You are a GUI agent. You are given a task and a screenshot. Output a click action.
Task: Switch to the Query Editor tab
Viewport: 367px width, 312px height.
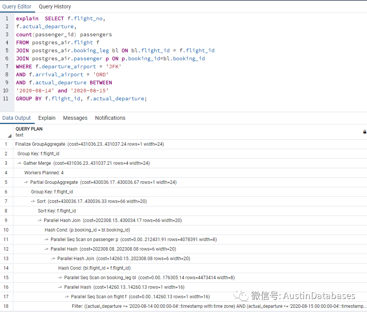(17, 6)
